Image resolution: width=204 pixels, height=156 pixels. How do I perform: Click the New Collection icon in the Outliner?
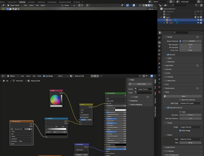201,5
